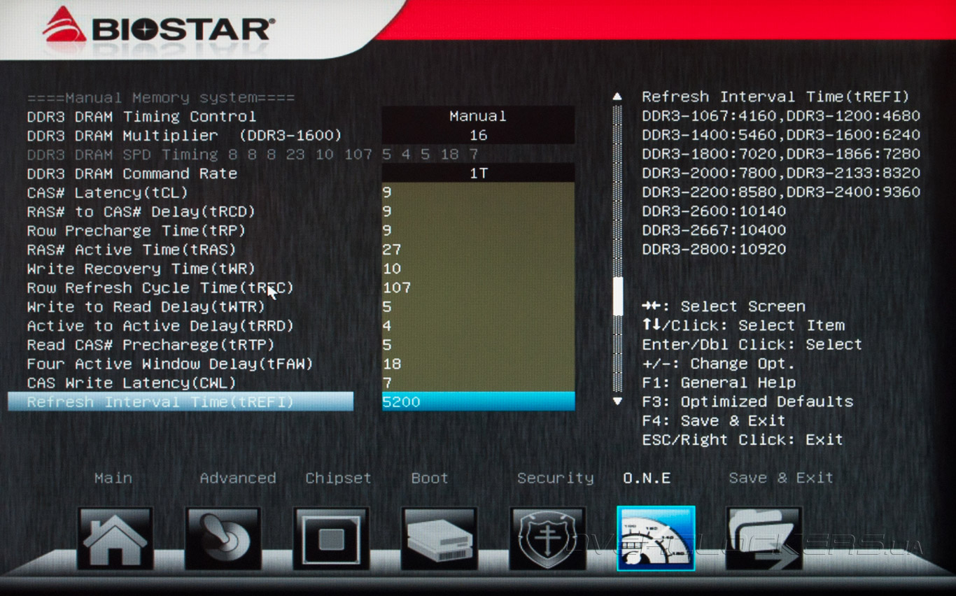956x596 pixels.
Task: Click the Write to Read Delay value field
Action: pos(478,306)
